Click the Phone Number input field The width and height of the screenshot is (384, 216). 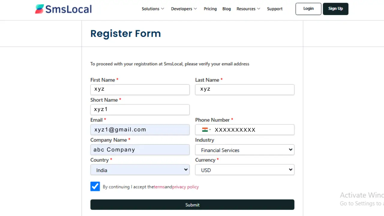[x=252, y=130]
